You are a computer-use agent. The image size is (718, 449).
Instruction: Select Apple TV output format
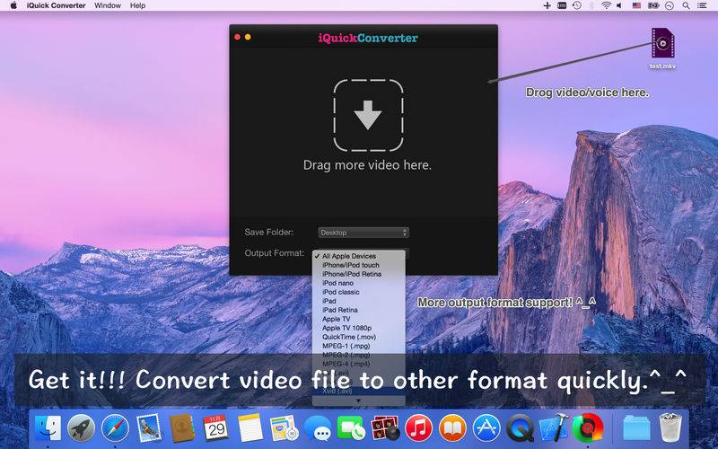pos(358,319)
